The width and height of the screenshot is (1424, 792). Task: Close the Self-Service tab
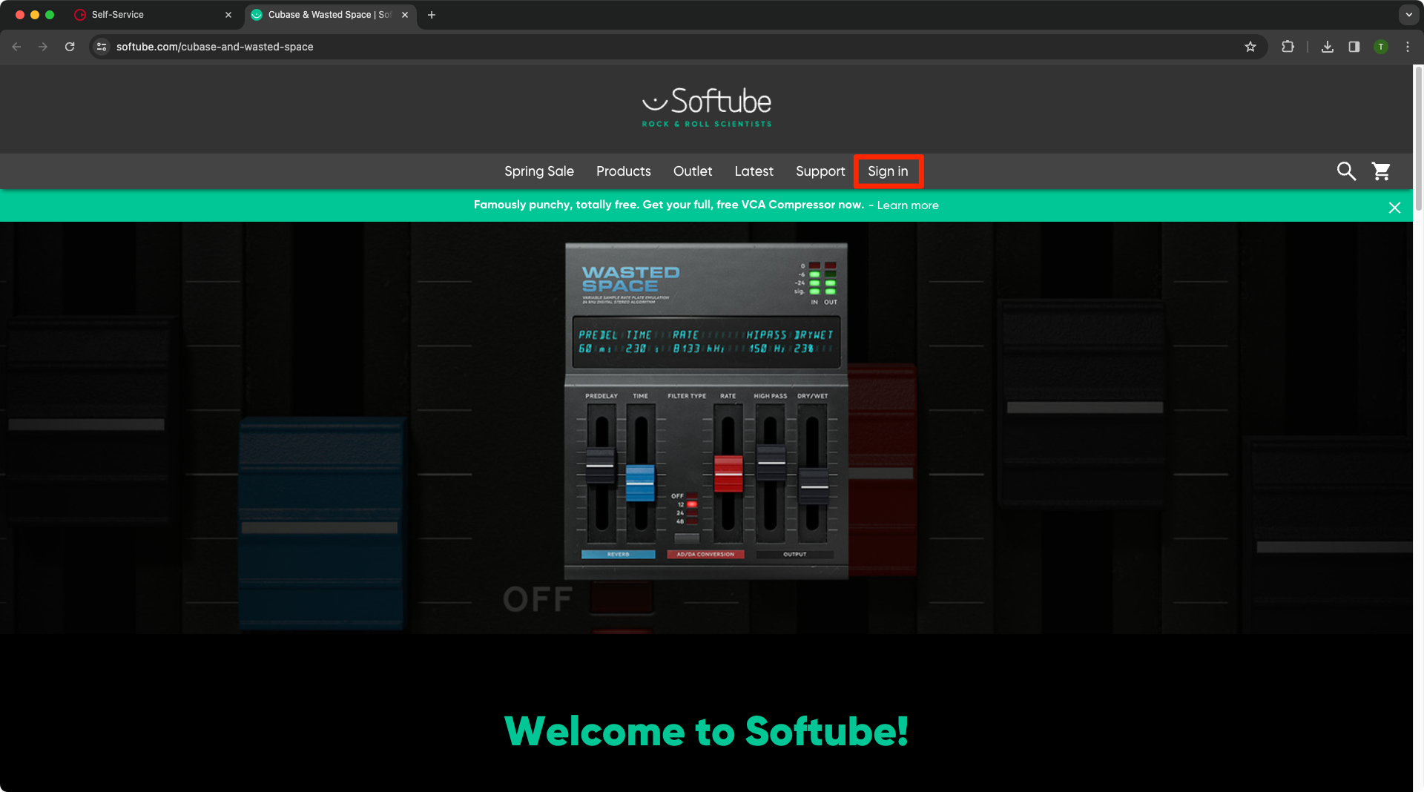click(x=228, y=15)
